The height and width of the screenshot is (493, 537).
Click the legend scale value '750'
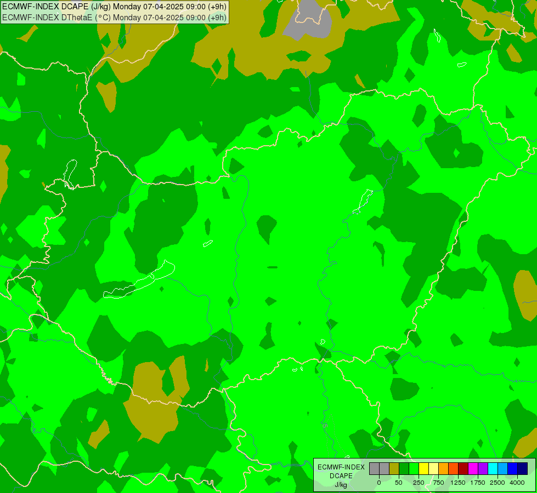coord(438,483)
